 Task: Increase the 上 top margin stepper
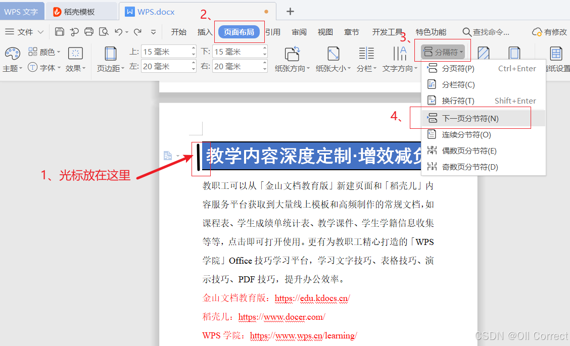click(194, 48)
